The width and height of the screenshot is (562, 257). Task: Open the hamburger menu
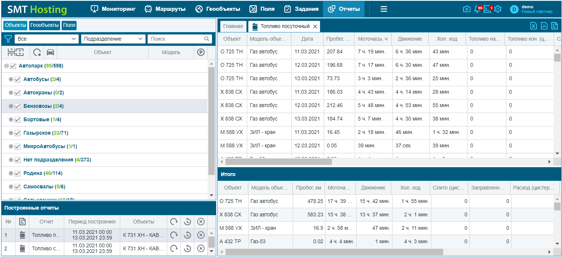pyautogui.click(x=384, y=9)
